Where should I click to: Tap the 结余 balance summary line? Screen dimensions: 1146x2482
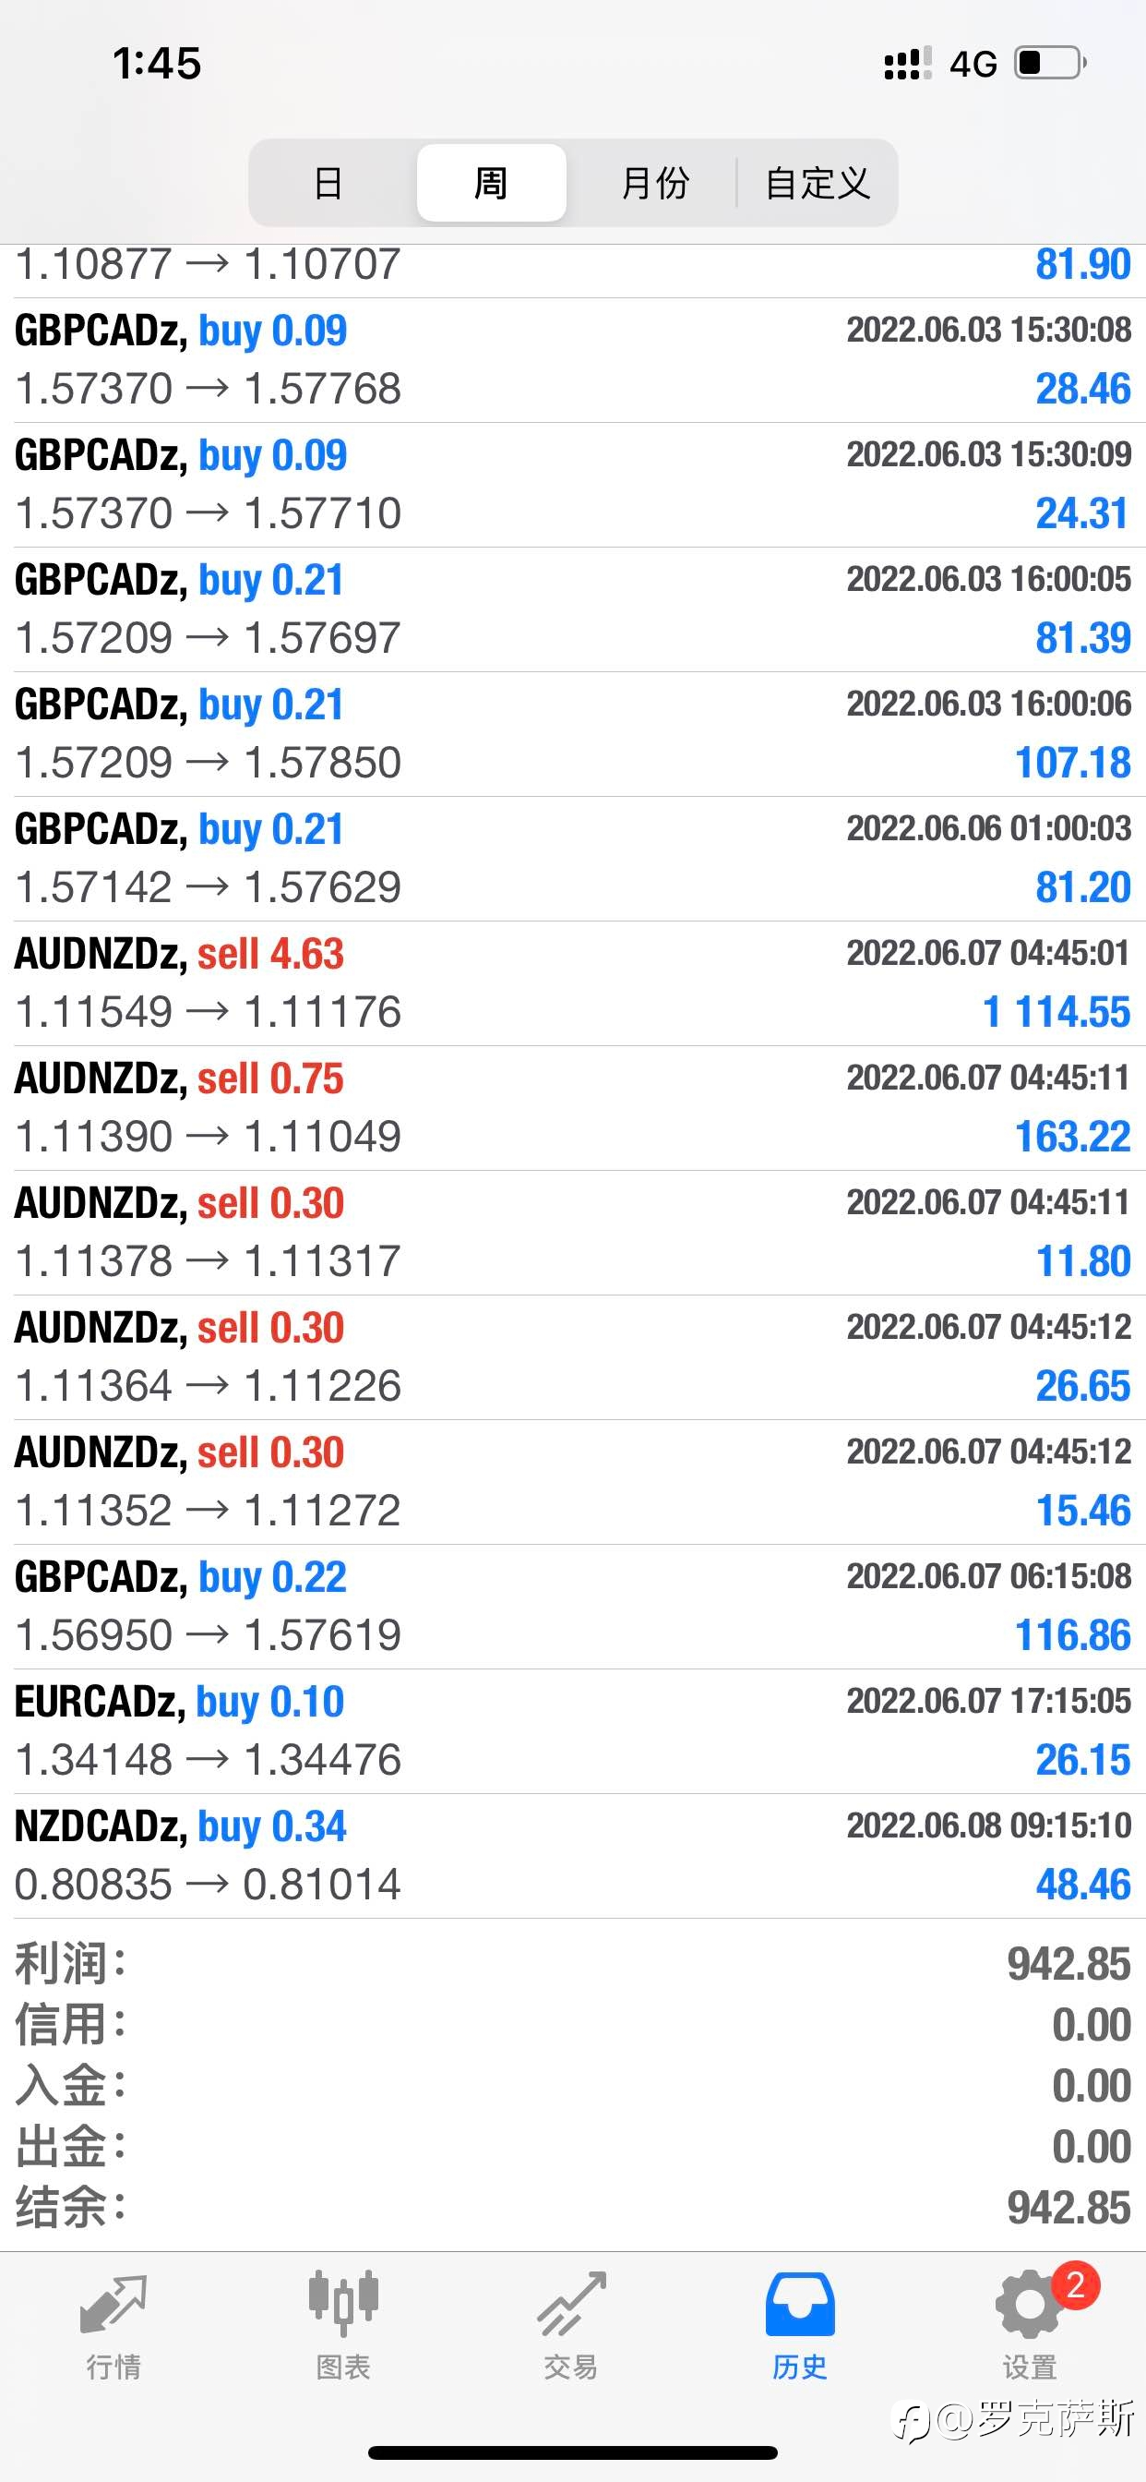coord(573,2208)
